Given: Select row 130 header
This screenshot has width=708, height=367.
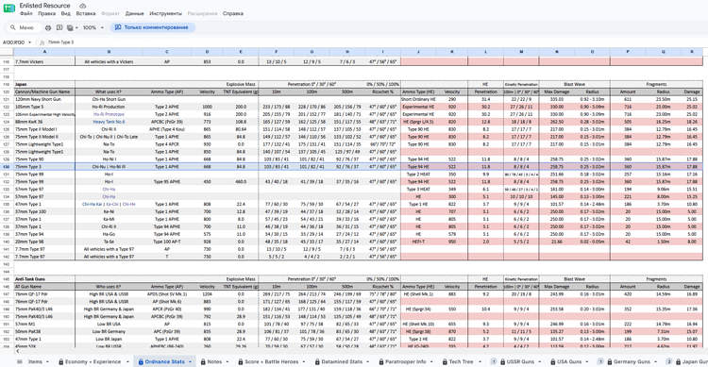Looking at the screenshot, I should pyautogui.click(x=7, y=167).
